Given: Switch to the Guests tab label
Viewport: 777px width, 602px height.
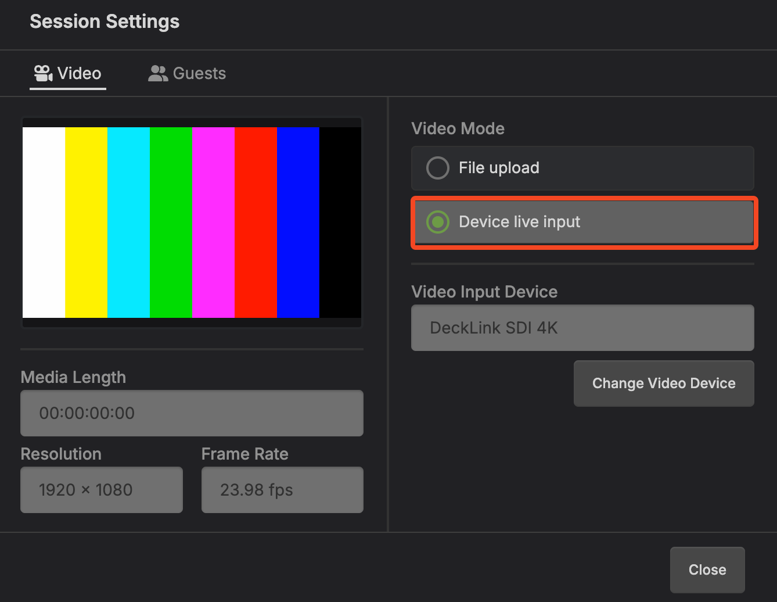Looking at the screenshot, I should 199,73.
